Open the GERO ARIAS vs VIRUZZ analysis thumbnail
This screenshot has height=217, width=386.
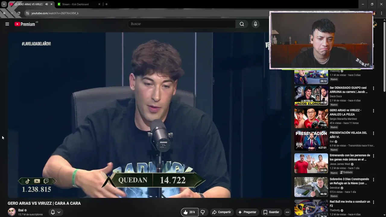click(x=311, y=118)
